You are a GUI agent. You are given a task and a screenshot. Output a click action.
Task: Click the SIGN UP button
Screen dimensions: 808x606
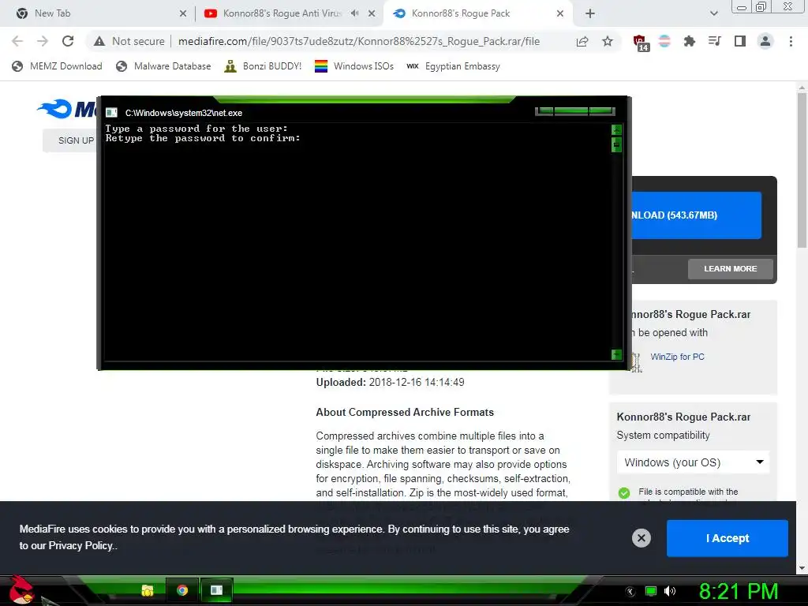click(69, 140)
